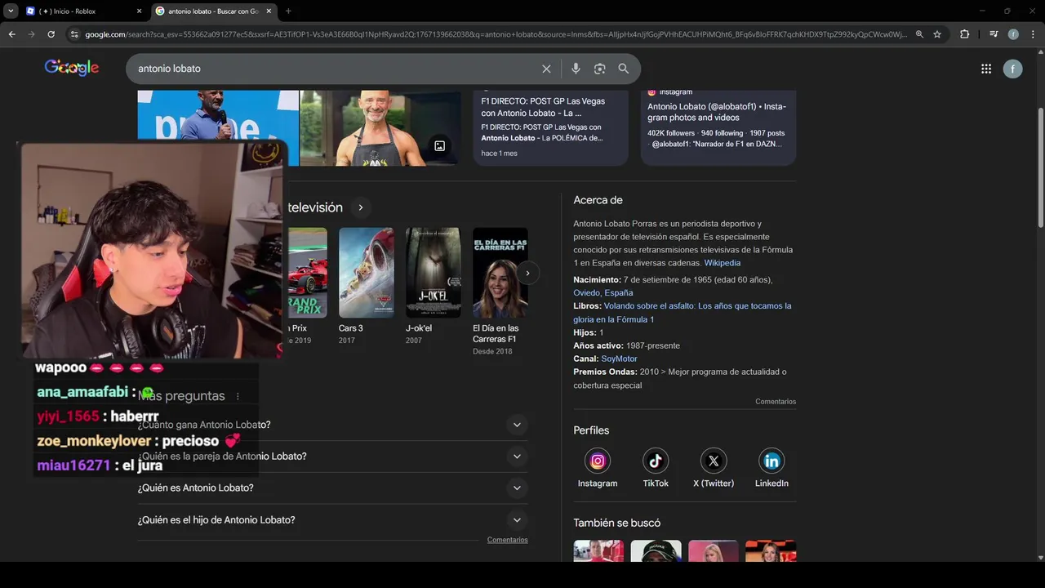Open the Cars 3 poster
This screenshot has height=588, width=1045.
pos(367,273)
